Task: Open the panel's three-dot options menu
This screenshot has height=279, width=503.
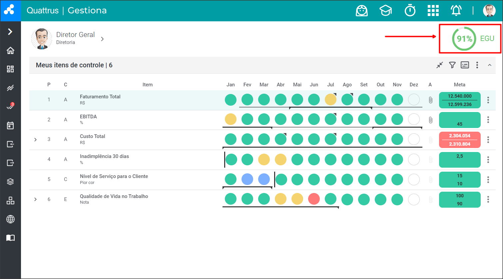Action: click(477, 65)
